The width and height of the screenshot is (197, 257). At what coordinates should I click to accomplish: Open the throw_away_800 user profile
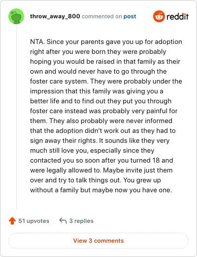[x=55, y=16]
